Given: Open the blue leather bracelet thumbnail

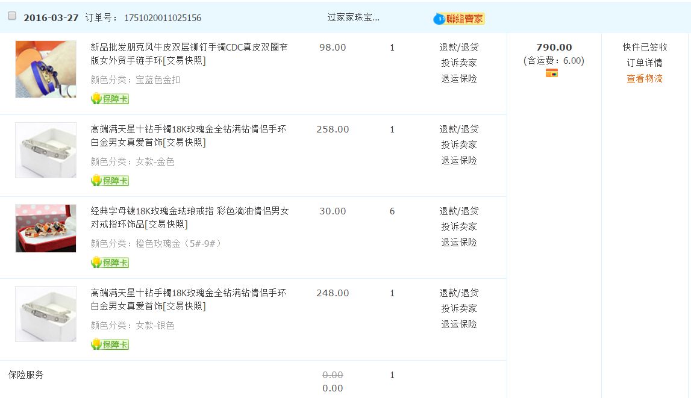Looking at the screenshot, I should (46, 69).
